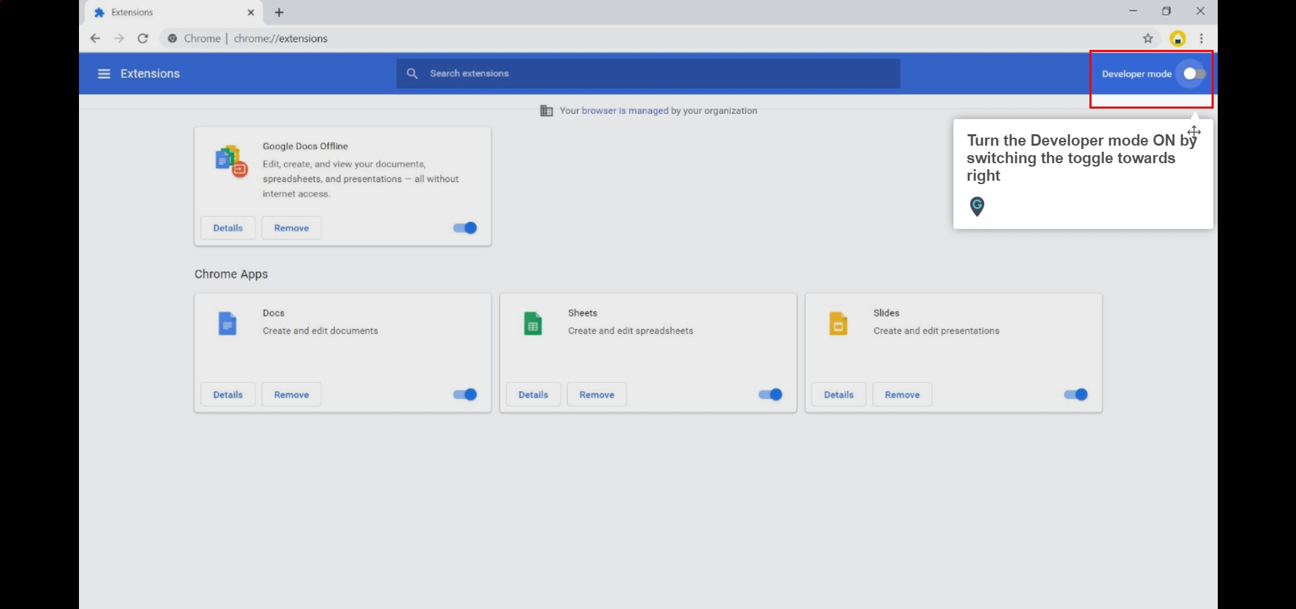Select the Extensions browser tab
This screenshot has width=1296, height=609.
[174, 12]
